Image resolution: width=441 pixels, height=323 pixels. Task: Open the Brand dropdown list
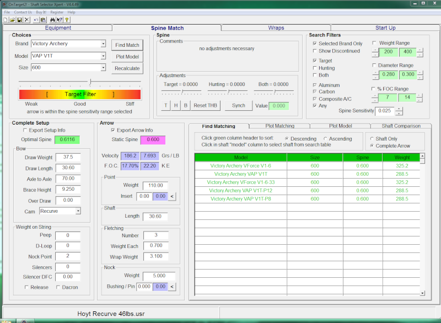[103, 44]
